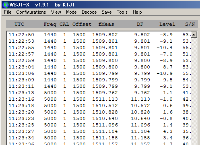The image size is (200, 145).
Task: Click the DF value 9.762
Action: point(142,93)
